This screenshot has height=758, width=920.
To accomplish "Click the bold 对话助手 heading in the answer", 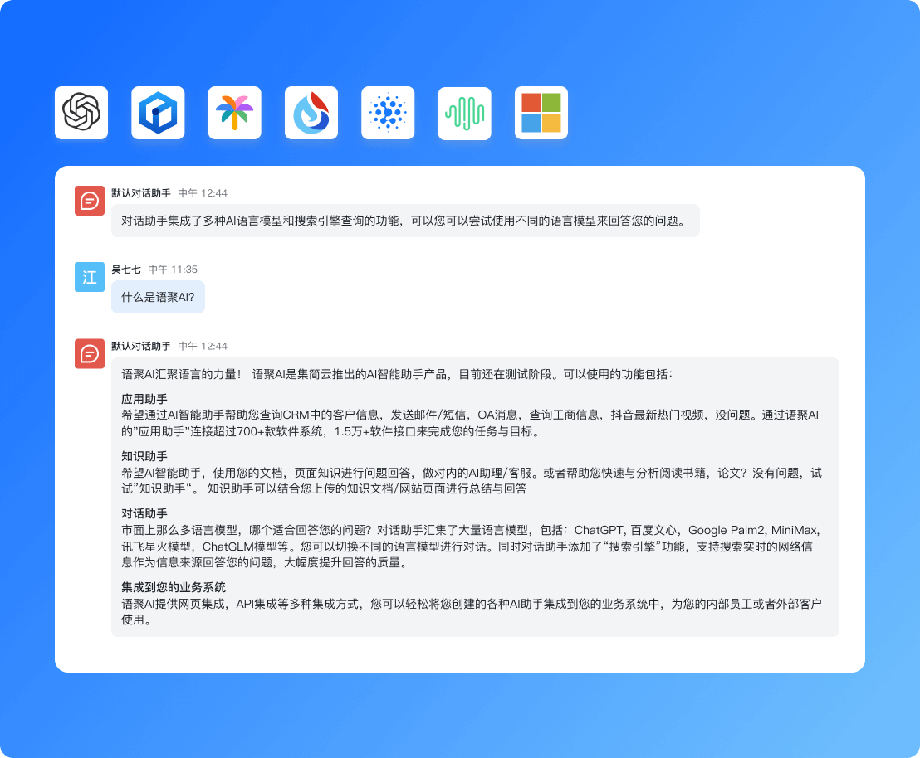I will pyautogui.click(x=144, y=513).
